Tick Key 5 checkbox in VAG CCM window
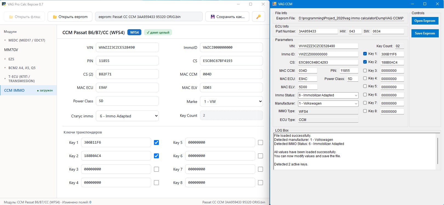Screen dimensions: 444x205 pos(365,86)
